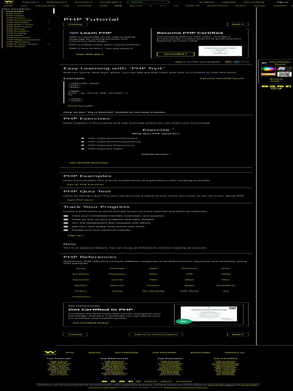
Task: Select 'PHP: Hyperformat Programming' answer
Action: click(x=82, y=142)
